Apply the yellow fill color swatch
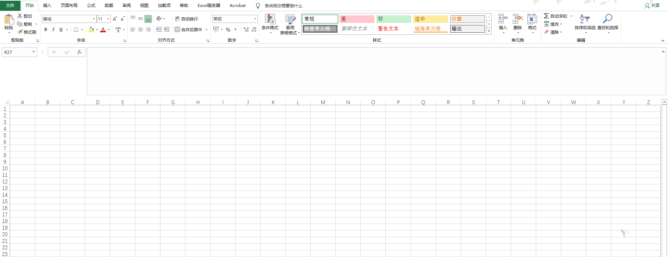This screenshot has height=257, width=668. [x=91, y=30]
